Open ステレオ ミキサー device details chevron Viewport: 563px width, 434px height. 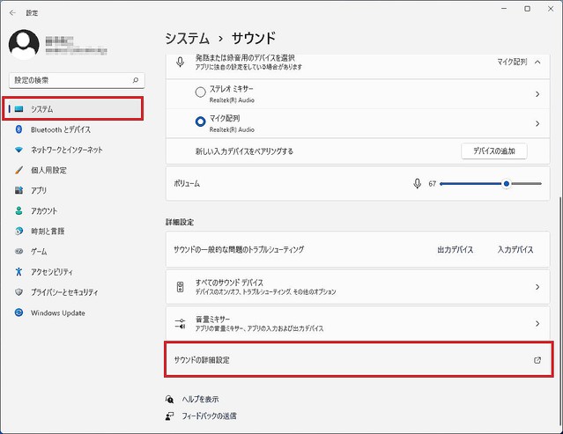click(537, 93)
